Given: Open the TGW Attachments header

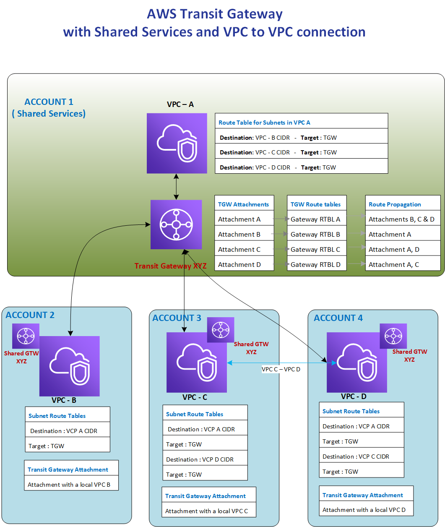Looking at the screenshot, I should (243, 204).
